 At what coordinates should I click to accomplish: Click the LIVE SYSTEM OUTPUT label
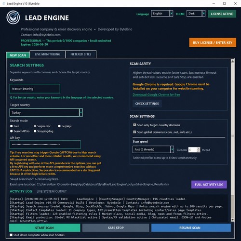click(52, 191)
